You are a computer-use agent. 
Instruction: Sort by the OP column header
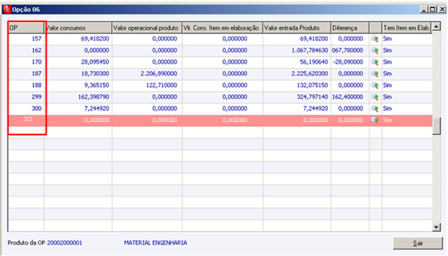pos(26,28)
